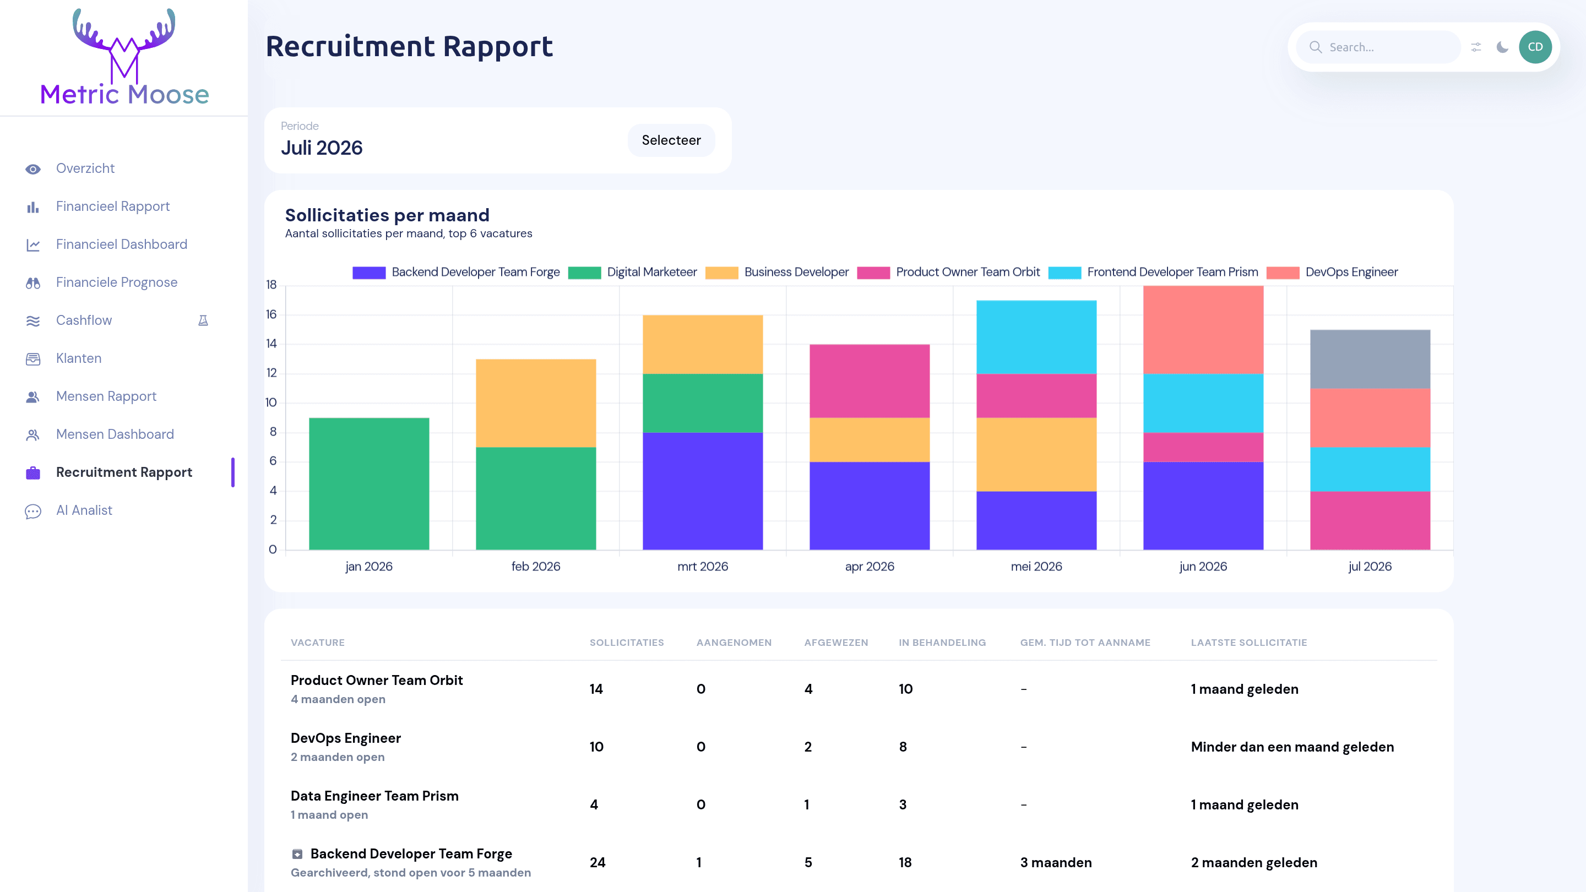Click the Financieel Rapport bar chart icon

[x=33, y=207]
